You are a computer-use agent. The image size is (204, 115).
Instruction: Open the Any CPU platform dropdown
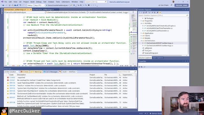point(40,5)
